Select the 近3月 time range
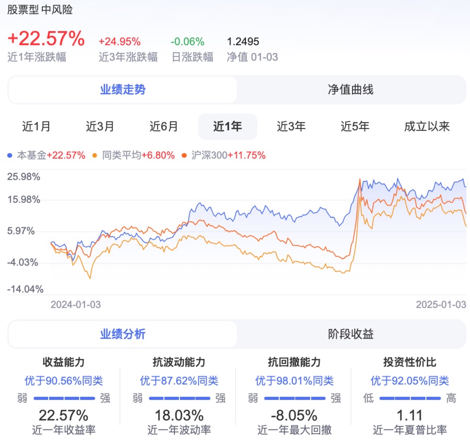Image resolution: width=470 pixels, height=445 pixels. (x=100, y=127)
